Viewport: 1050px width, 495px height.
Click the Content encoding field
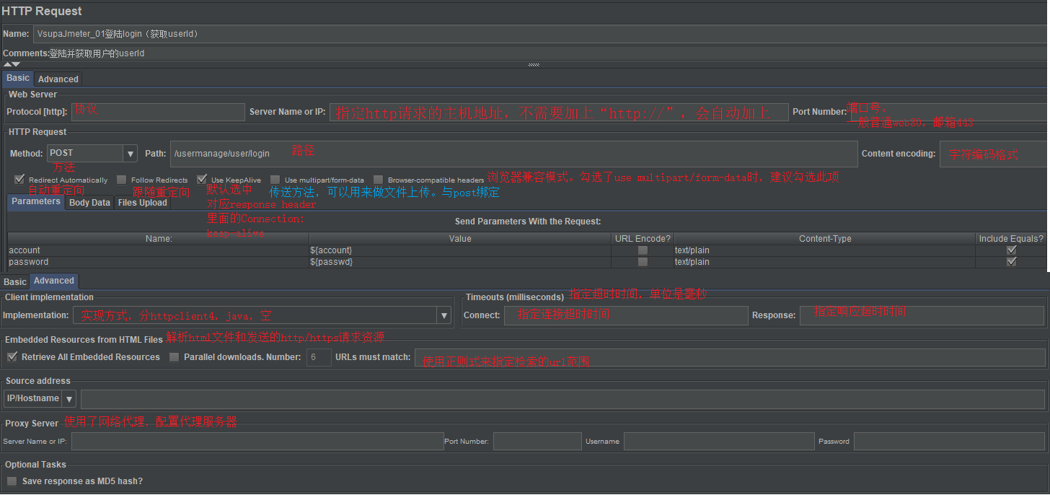point(993,154)
